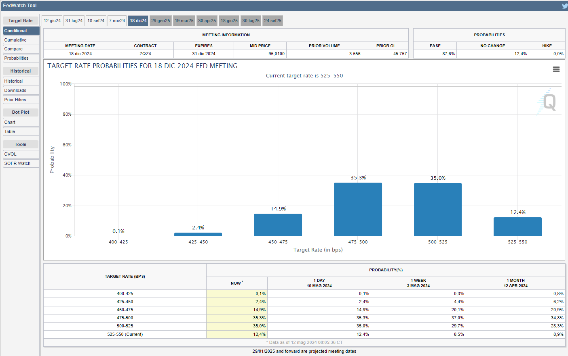This screenshot has width=568, height=356.
Task: Click the QuikStrike Q logo watermark
Action: coord(549,102)
